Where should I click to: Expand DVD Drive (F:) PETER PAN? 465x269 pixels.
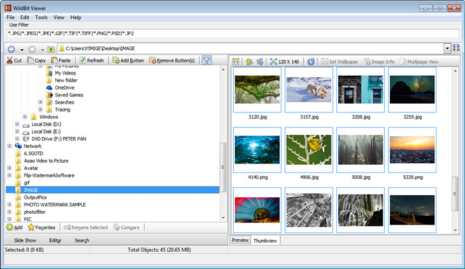click(17, 139)
